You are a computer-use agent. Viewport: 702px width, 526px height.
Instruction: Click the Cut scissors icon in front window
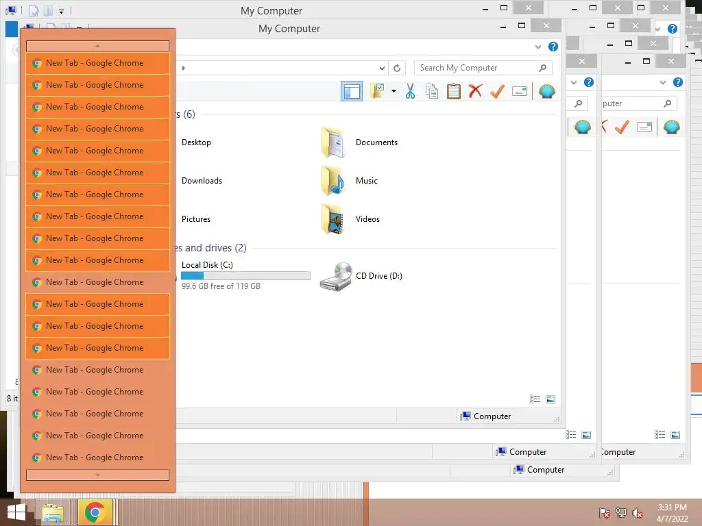click(x=410, y=91)
